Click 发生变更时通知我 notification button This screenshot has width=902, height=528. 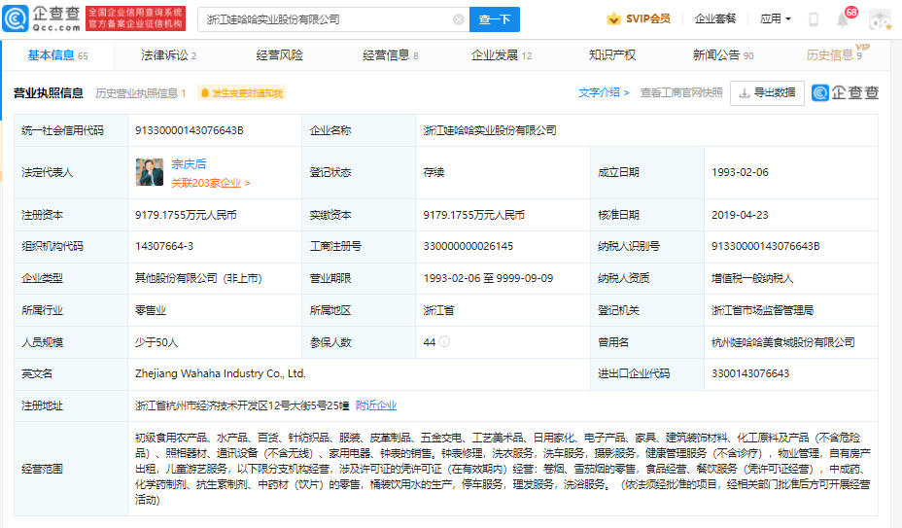click(x=242, y=93)
